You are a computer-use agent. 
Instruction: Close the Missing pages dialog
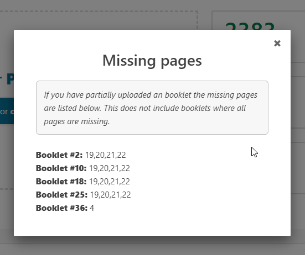pos(277,43)
